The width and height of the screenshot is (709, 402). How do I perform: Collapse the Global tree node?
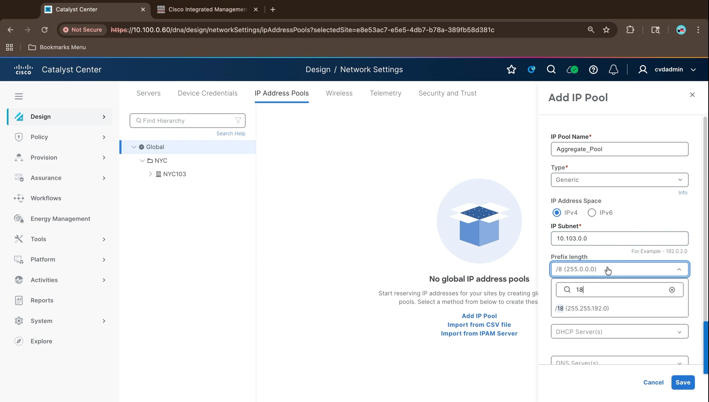[134, 147]
